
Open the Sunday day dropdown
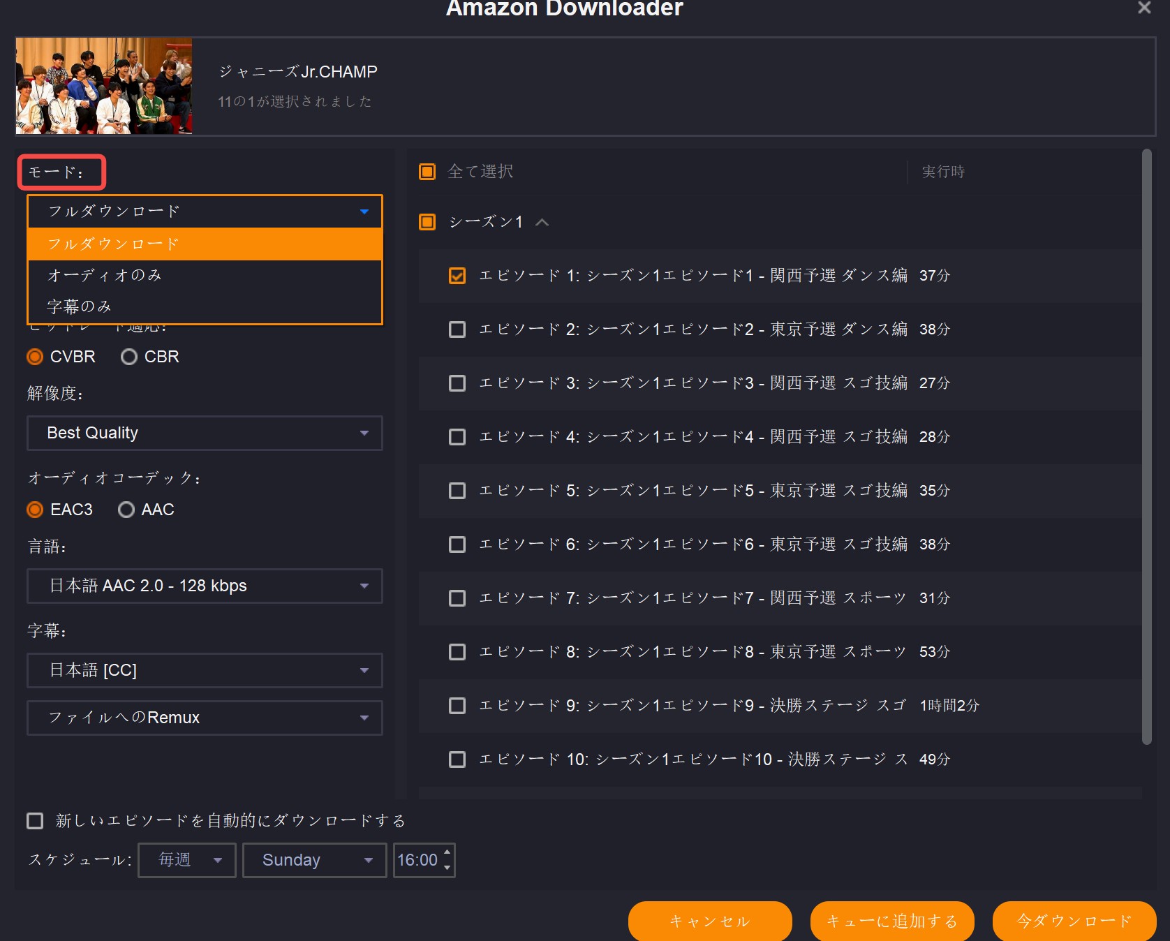[x=315, y=860]
